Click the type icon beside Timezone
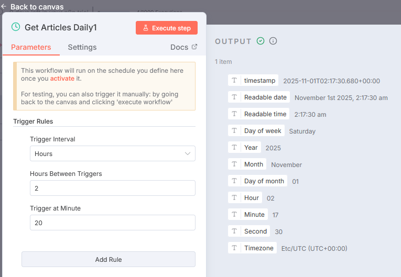401x277 pixels. coord(234,248)
